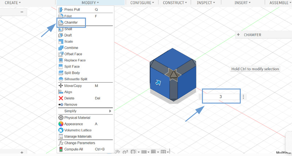Pick the Split Face tool
Image resolution: width=292 pixels, height=156 pixels.
85,66
